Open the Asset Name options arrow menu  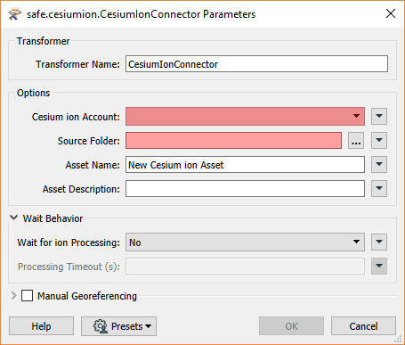(x=379, y=165)
